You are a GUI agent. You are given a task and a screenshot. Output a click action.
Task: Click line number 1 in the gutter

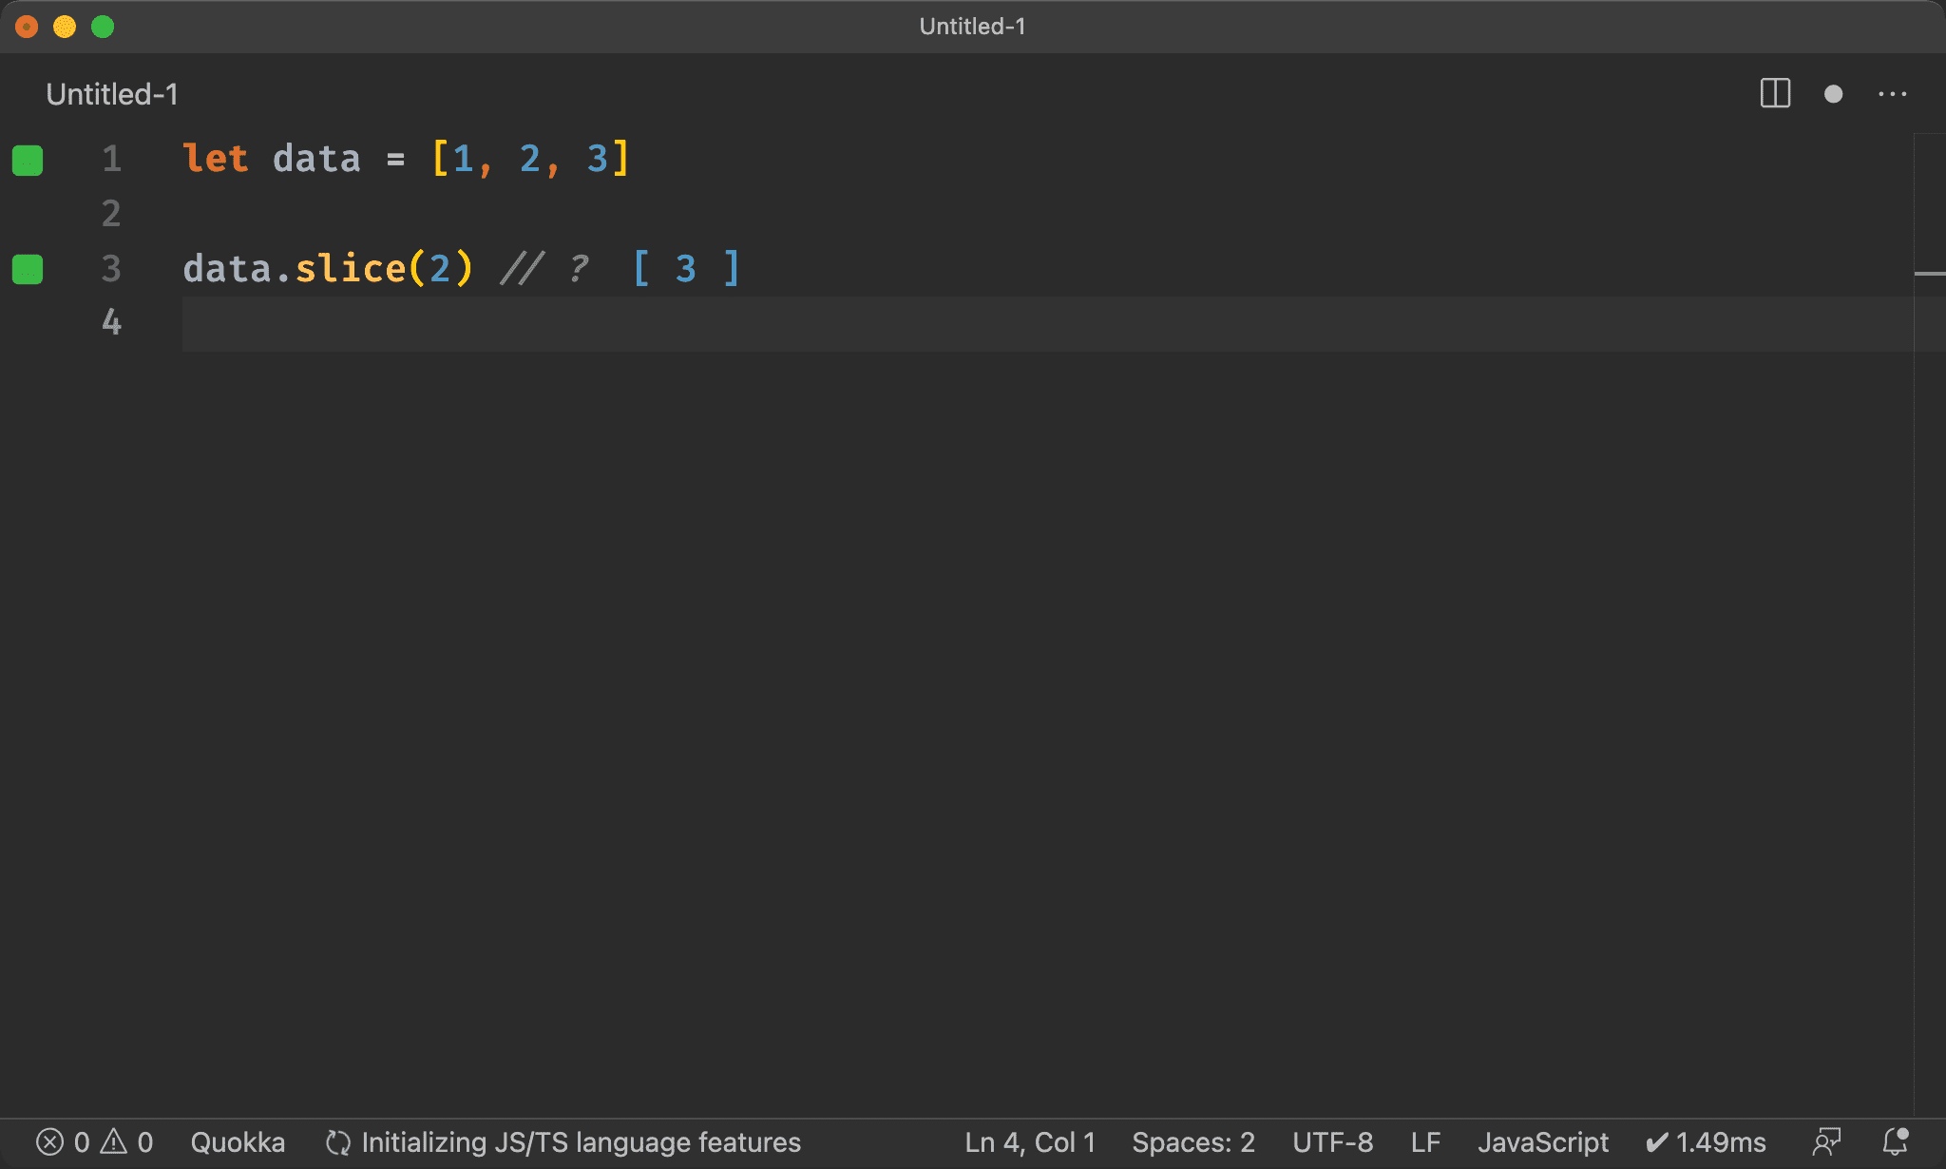(x=111, y=159)
